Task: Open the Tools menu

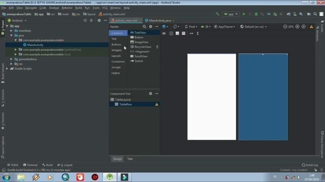Action: [96, 8]
